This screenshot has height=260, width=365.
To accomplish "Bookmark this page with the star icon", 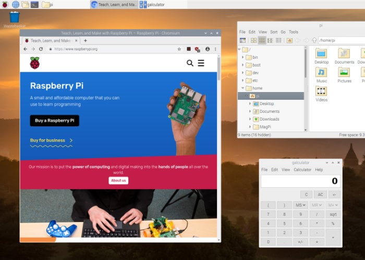I will click(x=179, y=49).
